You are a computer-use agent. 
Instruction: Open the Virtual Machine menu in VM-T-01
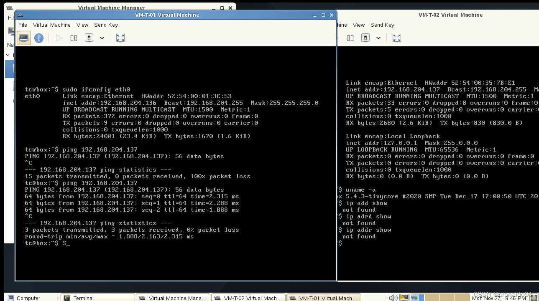point(52,25)
